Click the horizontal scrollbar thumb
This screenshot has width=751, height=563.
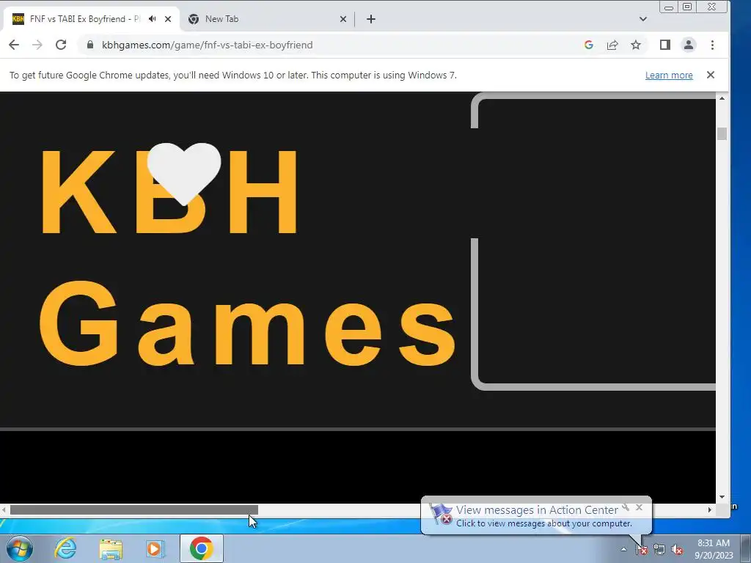coord(134,510)
